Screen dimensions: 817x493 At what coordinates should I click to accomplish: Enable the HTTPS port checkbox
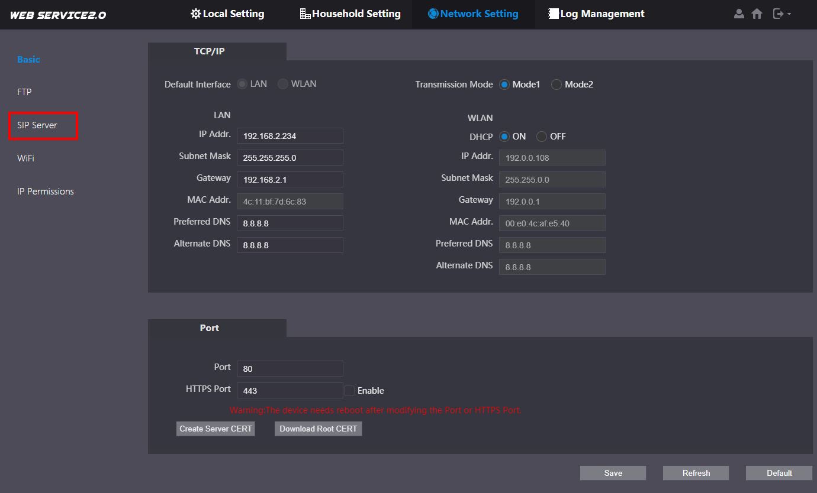pos(349,391)
